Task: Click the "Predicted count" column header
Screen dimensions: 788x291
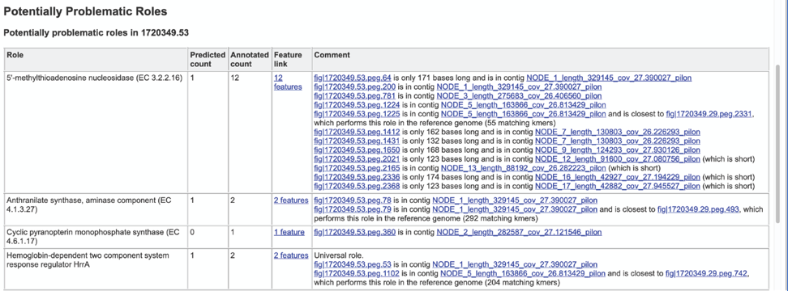Action: coord(208,60)
